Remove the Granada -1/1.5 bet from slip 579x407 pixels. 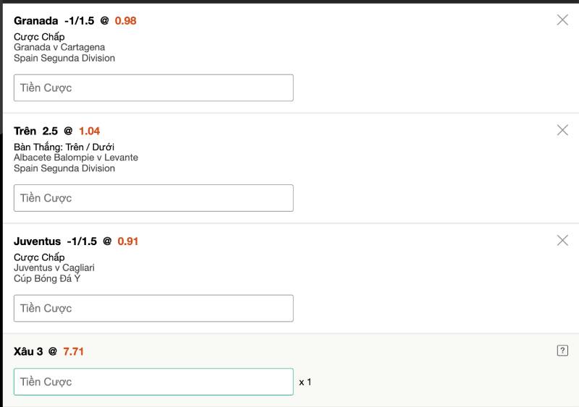tap(562, 20)
